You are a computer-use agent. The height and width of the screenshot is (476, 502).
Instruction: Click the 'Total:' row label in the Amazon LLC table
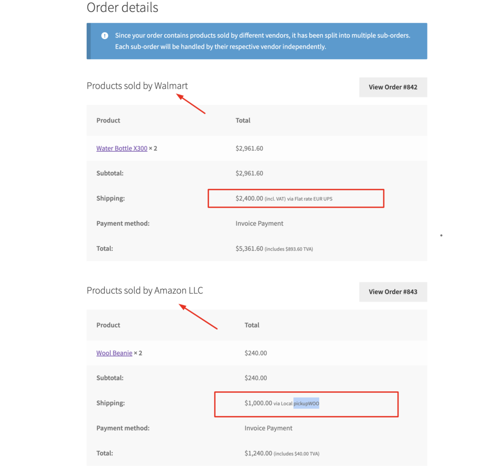[105, 453]
